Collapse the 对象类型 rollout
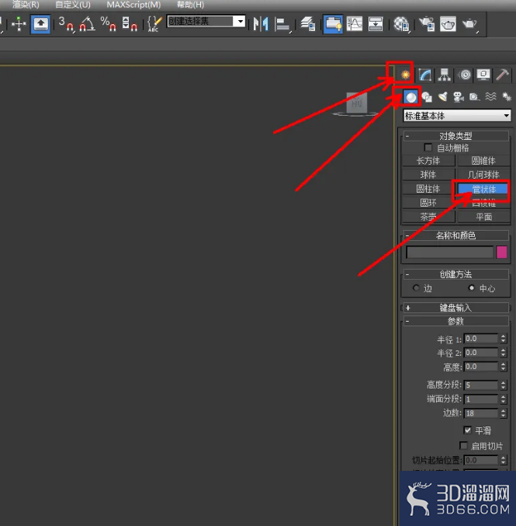Screen dimensions: 516x526 [x=455, y=136]
